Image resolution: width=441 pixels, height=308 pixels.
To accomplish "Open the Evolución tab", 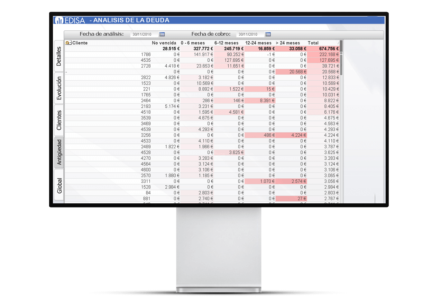I will pyautogui.click(x=59, y=88).
